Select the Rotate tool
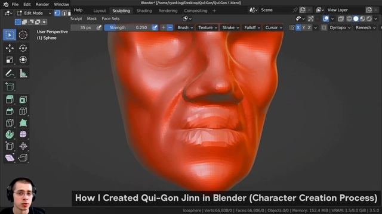Image resolution: width=382 pixels, height=214 pixels. point(23,48)
